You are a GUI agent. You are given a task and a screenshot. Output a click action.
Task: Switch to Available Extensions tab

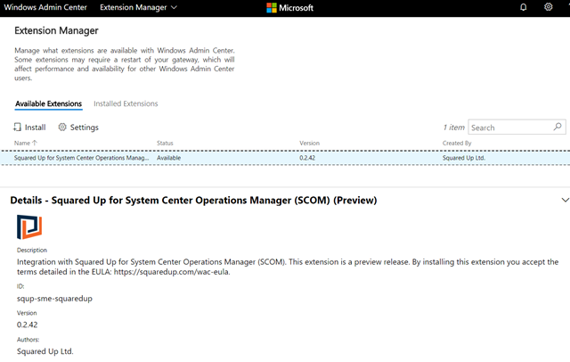coord(48,103)
